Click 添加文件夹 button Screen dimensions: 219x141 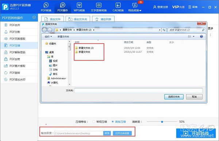click(x=78, y=19)
